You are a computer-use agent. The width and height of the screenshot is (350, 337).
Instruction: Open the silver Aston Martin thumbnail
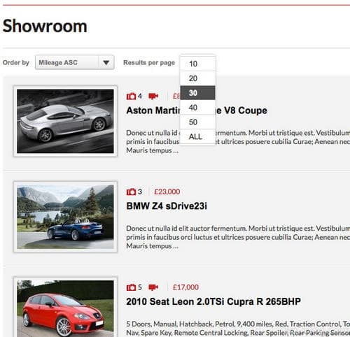pos(65,121)
